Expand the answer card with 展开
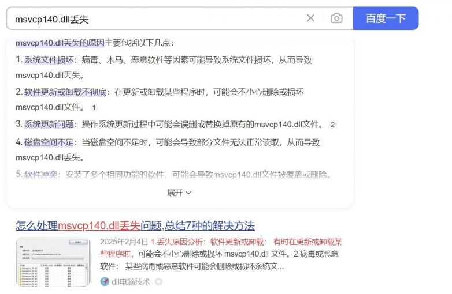This screenshot has height=294, width=452. [x=179, y=193]
